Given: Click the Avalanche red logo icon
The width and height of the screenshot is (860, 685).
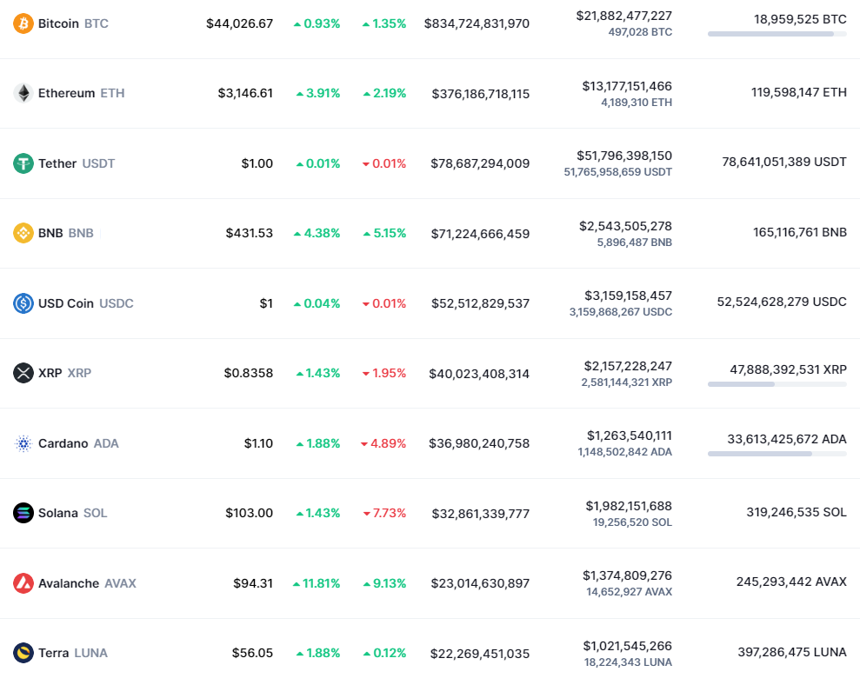Looking at the screenshot, I should [23, 583].
